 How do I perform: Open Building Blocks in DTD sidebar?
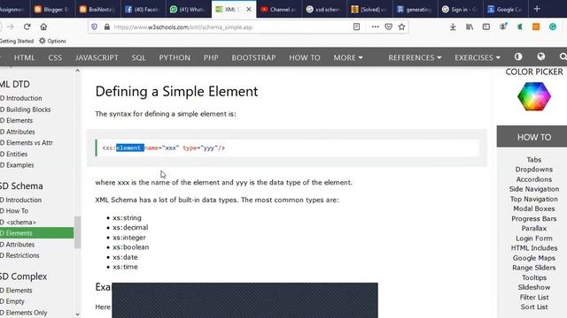click(26, 110)
